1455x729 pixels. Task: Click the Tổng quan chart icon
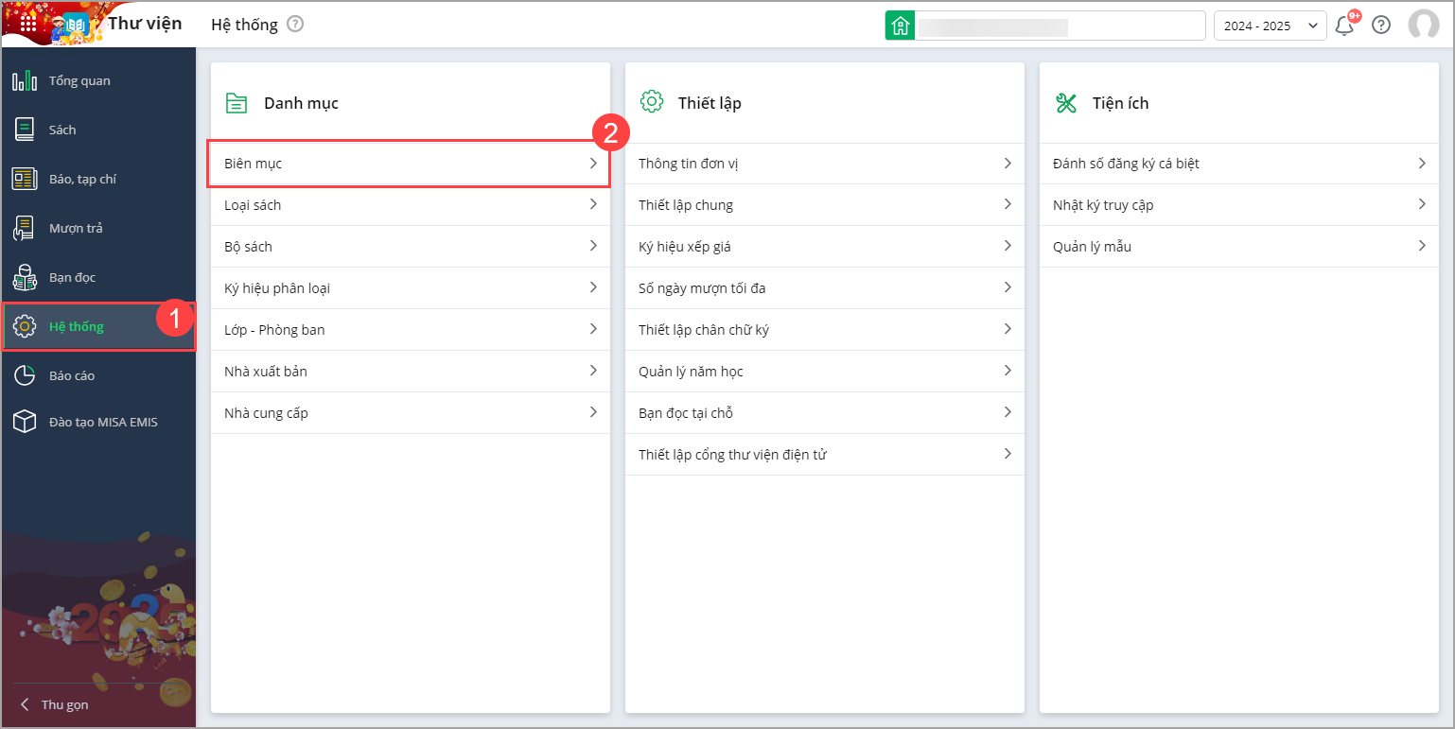click(25, 80)
